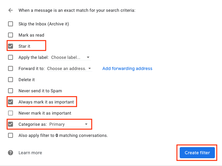
Task: Click the dropdown arrow beside Choose label
Action: click(88, 57)
